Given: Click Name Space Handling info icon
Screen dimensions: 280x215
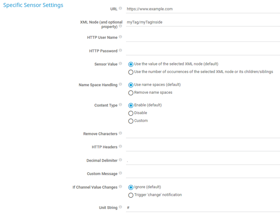Looking at the screenshot, I should coord(120,85).
